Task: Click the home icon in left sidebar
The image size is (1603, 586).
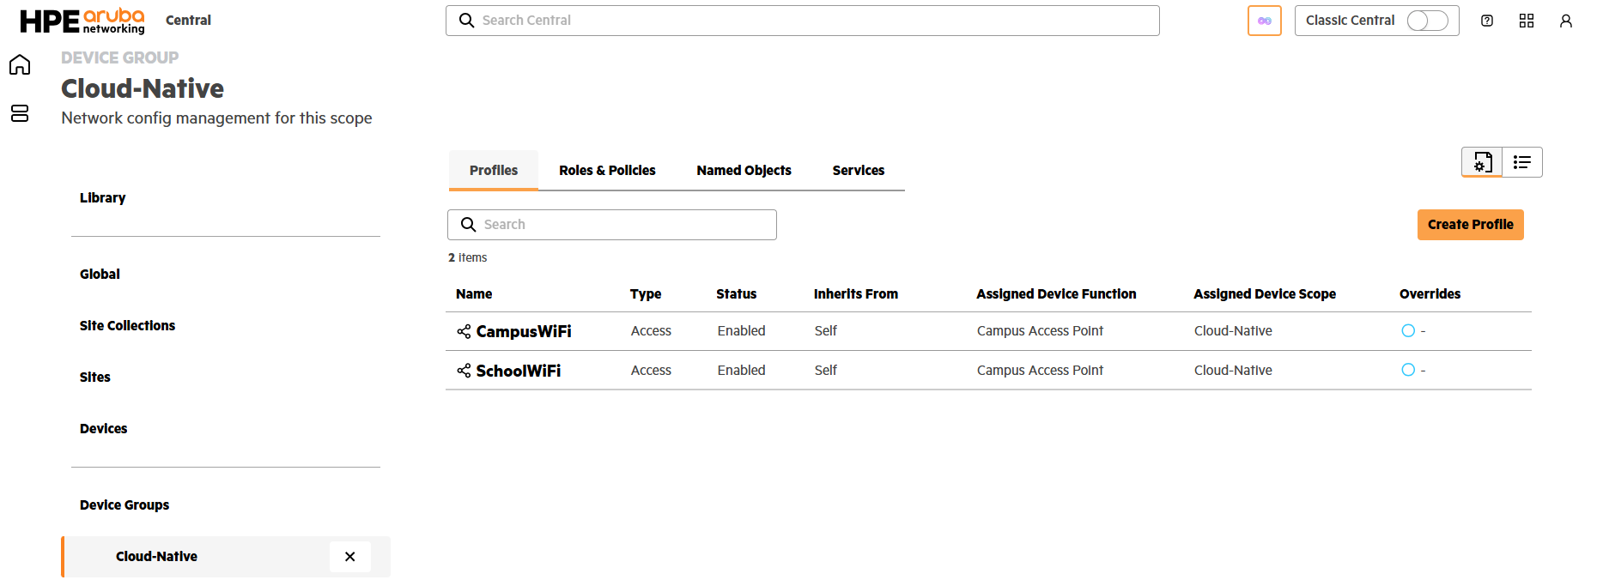Action: click(x=20, y=65)
